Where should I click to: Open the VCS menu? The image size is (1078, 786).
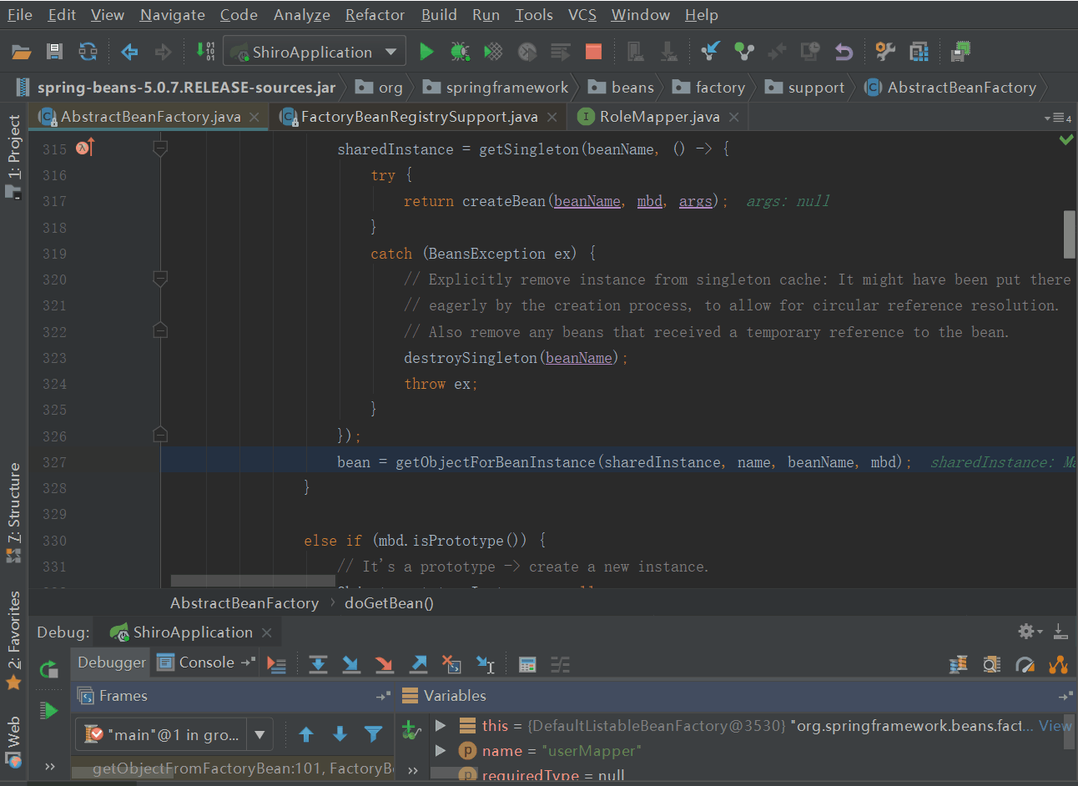click(582, 15)
